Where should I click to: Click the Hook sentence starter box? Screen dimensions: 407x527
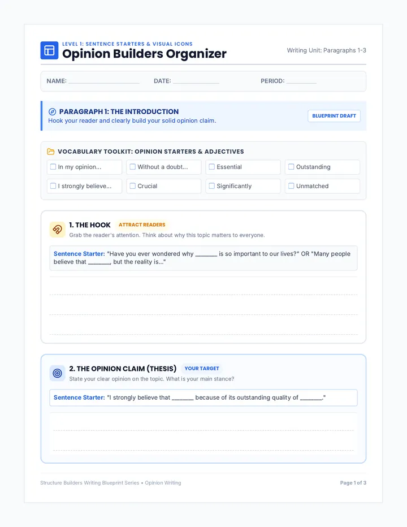203,258
